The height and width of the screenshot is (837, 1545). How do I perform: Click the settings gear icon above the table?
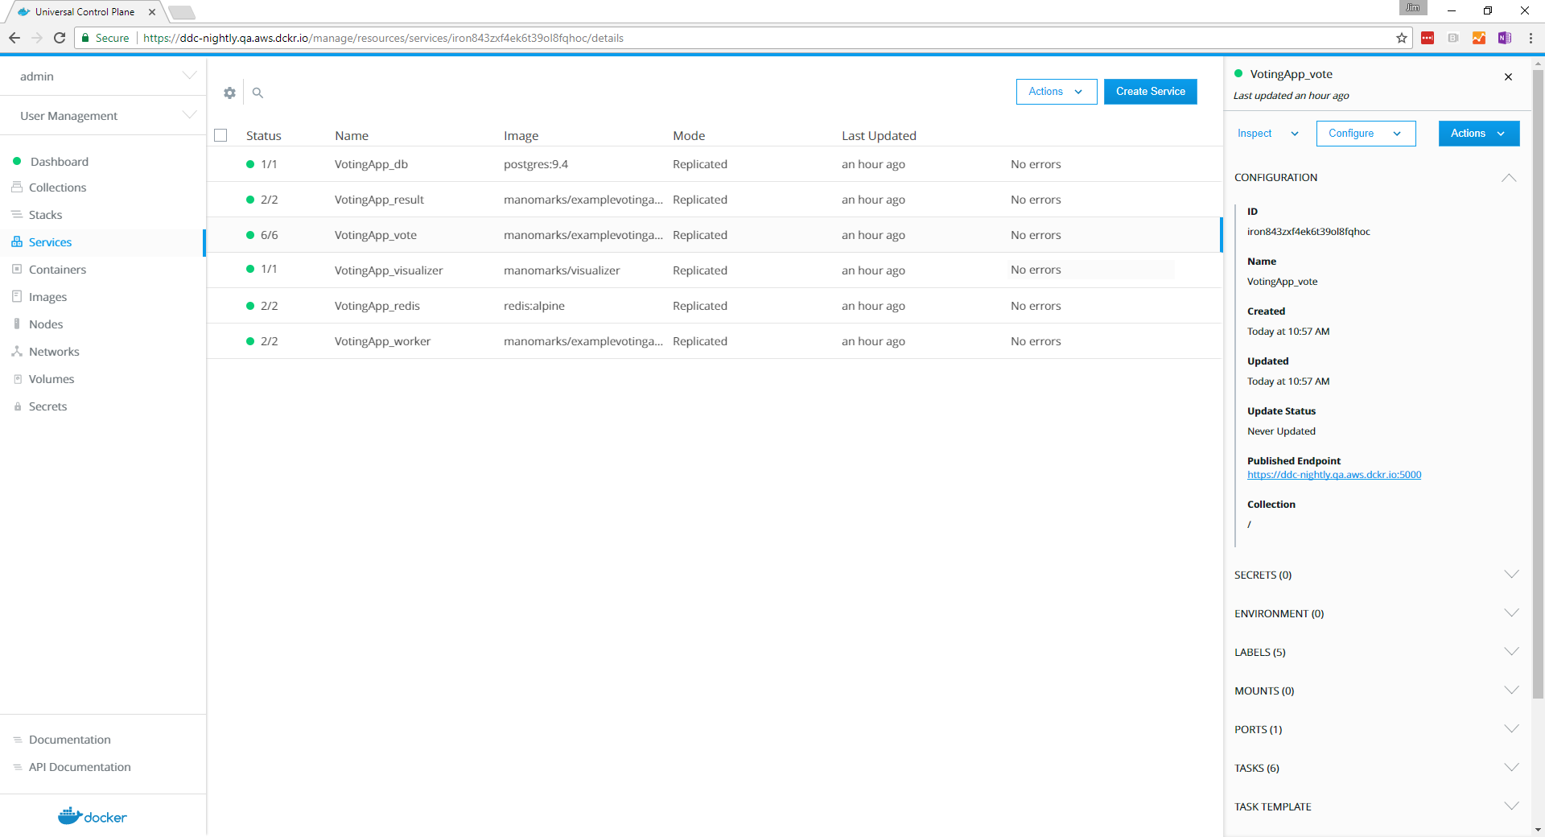[x=229, y=93]
